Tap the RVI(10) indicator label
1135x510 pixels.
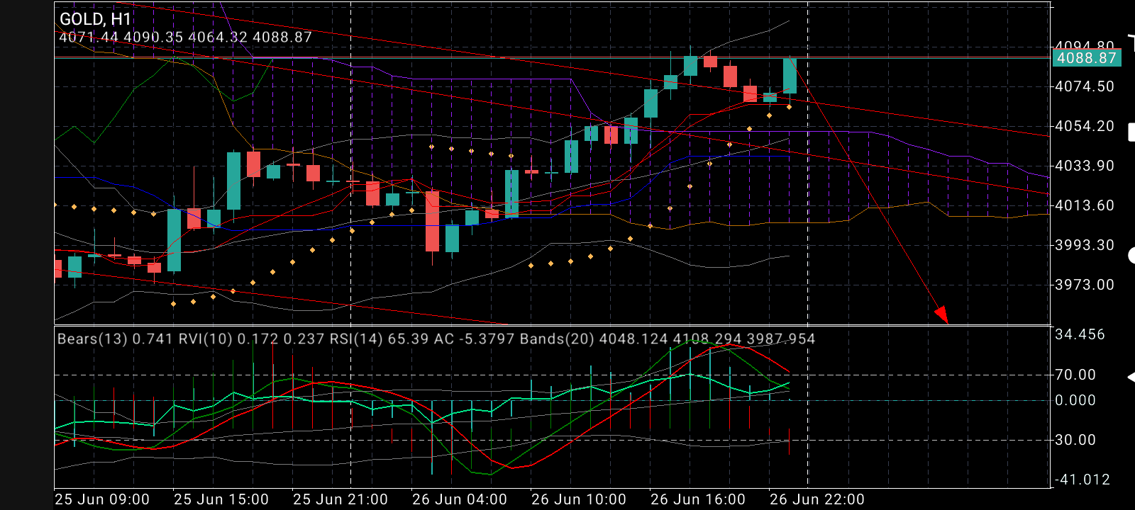(250, 339)
